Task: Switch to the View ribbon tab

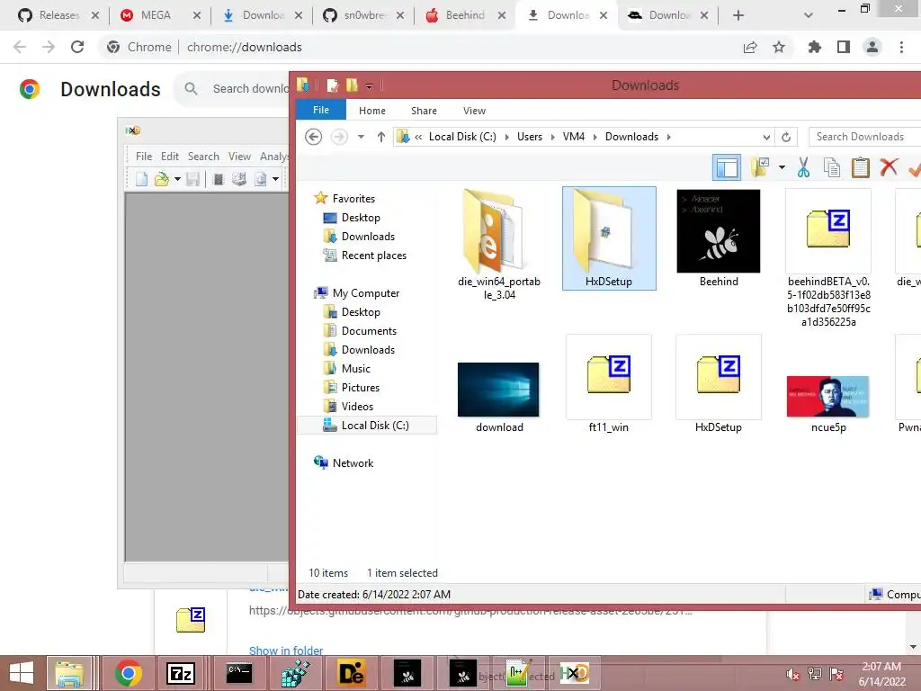Action: [x=474, y=111]
